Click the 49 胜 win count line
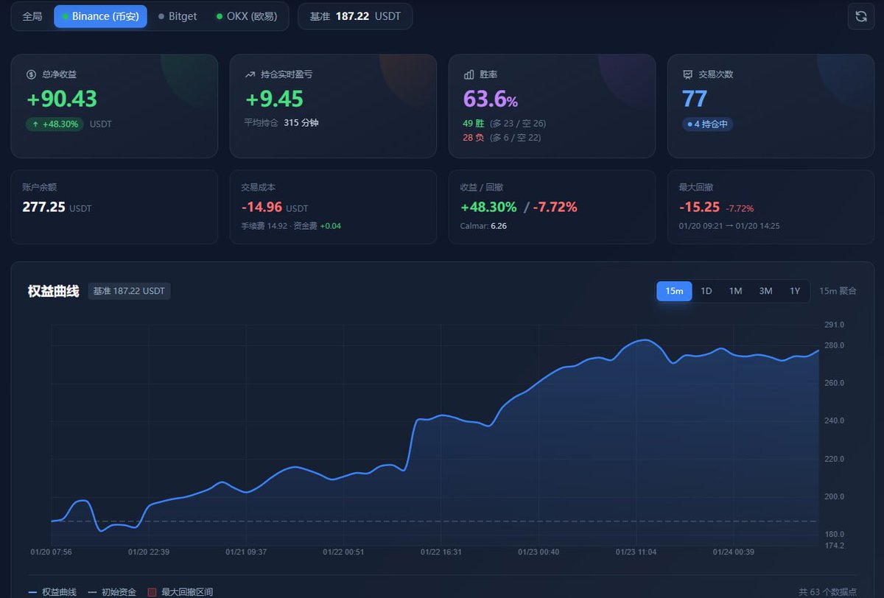The image size is (884, 598). click(505, 124)
